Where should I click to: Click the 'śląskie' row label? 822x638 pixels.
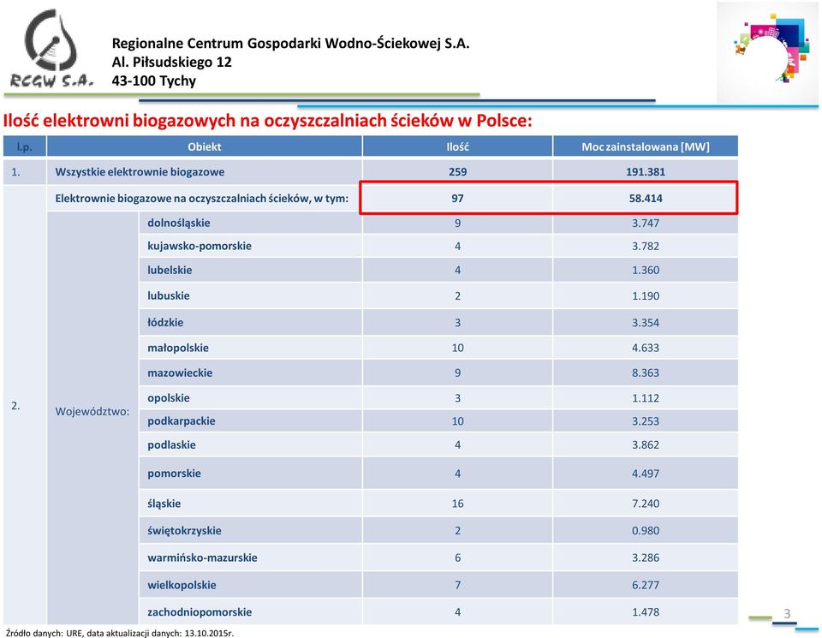coord(164,504)
